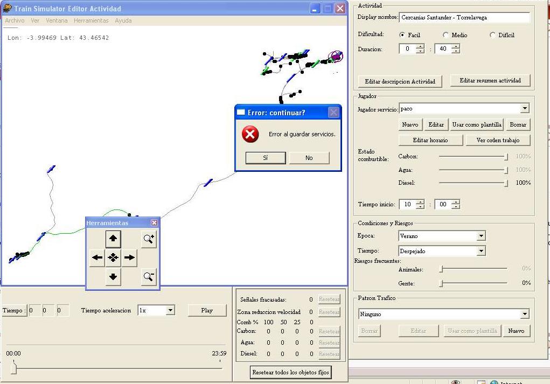Click the Display nombre text field
Image resolution: width=550 pixels, height=384 pixels.
tap(464, 17)
